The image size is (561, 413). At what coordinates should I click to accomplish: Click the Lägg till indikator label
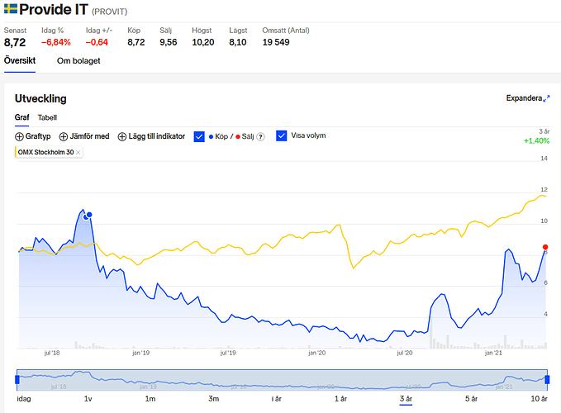pos(157,136)
